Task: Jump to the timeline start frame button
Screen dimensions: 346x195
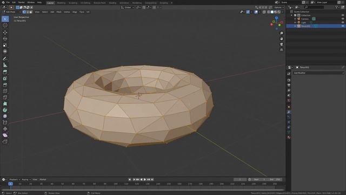Action: pos(134,179)
